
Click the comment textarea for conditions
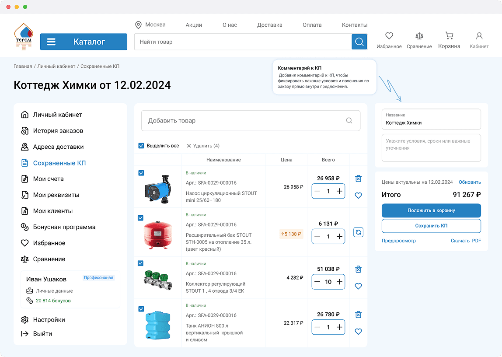[431, 147]
